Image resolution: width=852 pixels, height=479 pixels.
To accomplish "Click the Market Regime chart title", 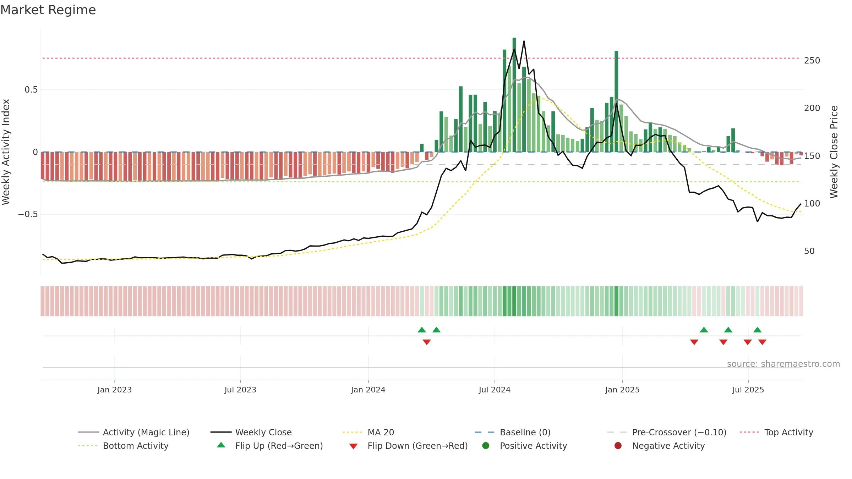I will (48, 10).
